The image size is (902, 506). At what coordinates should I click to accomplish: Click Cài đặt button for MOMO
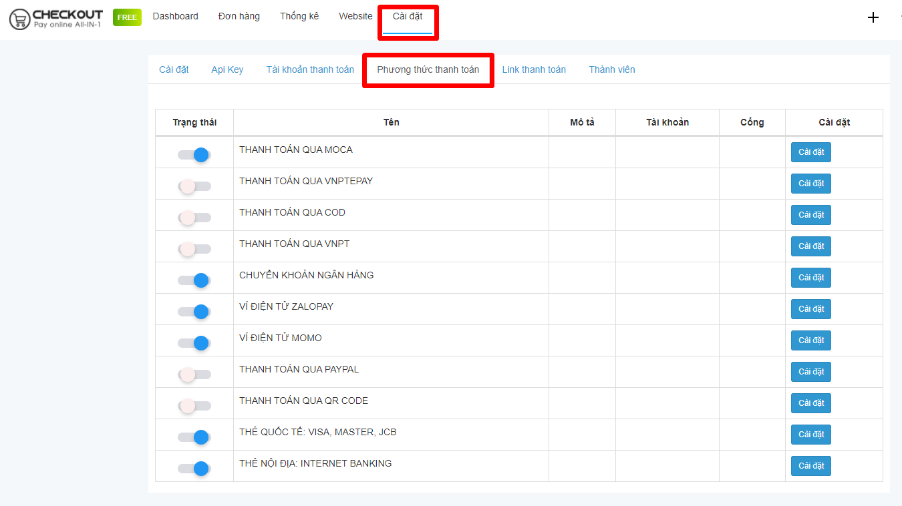811,340
